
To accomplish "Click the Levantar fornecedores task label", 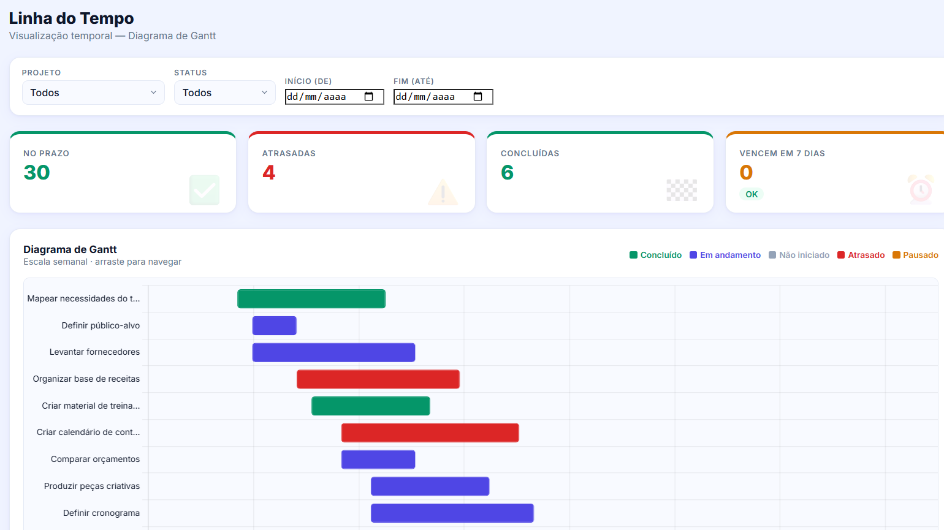I will tap(94, 352).
